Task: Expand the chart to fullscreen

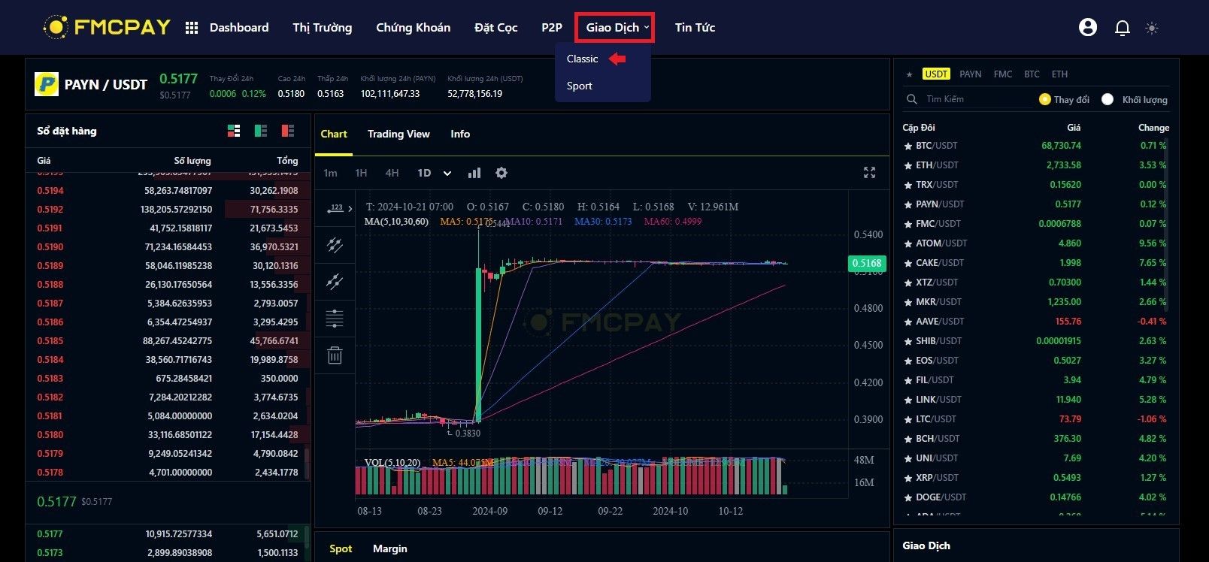Action: (x=870, y=173)
